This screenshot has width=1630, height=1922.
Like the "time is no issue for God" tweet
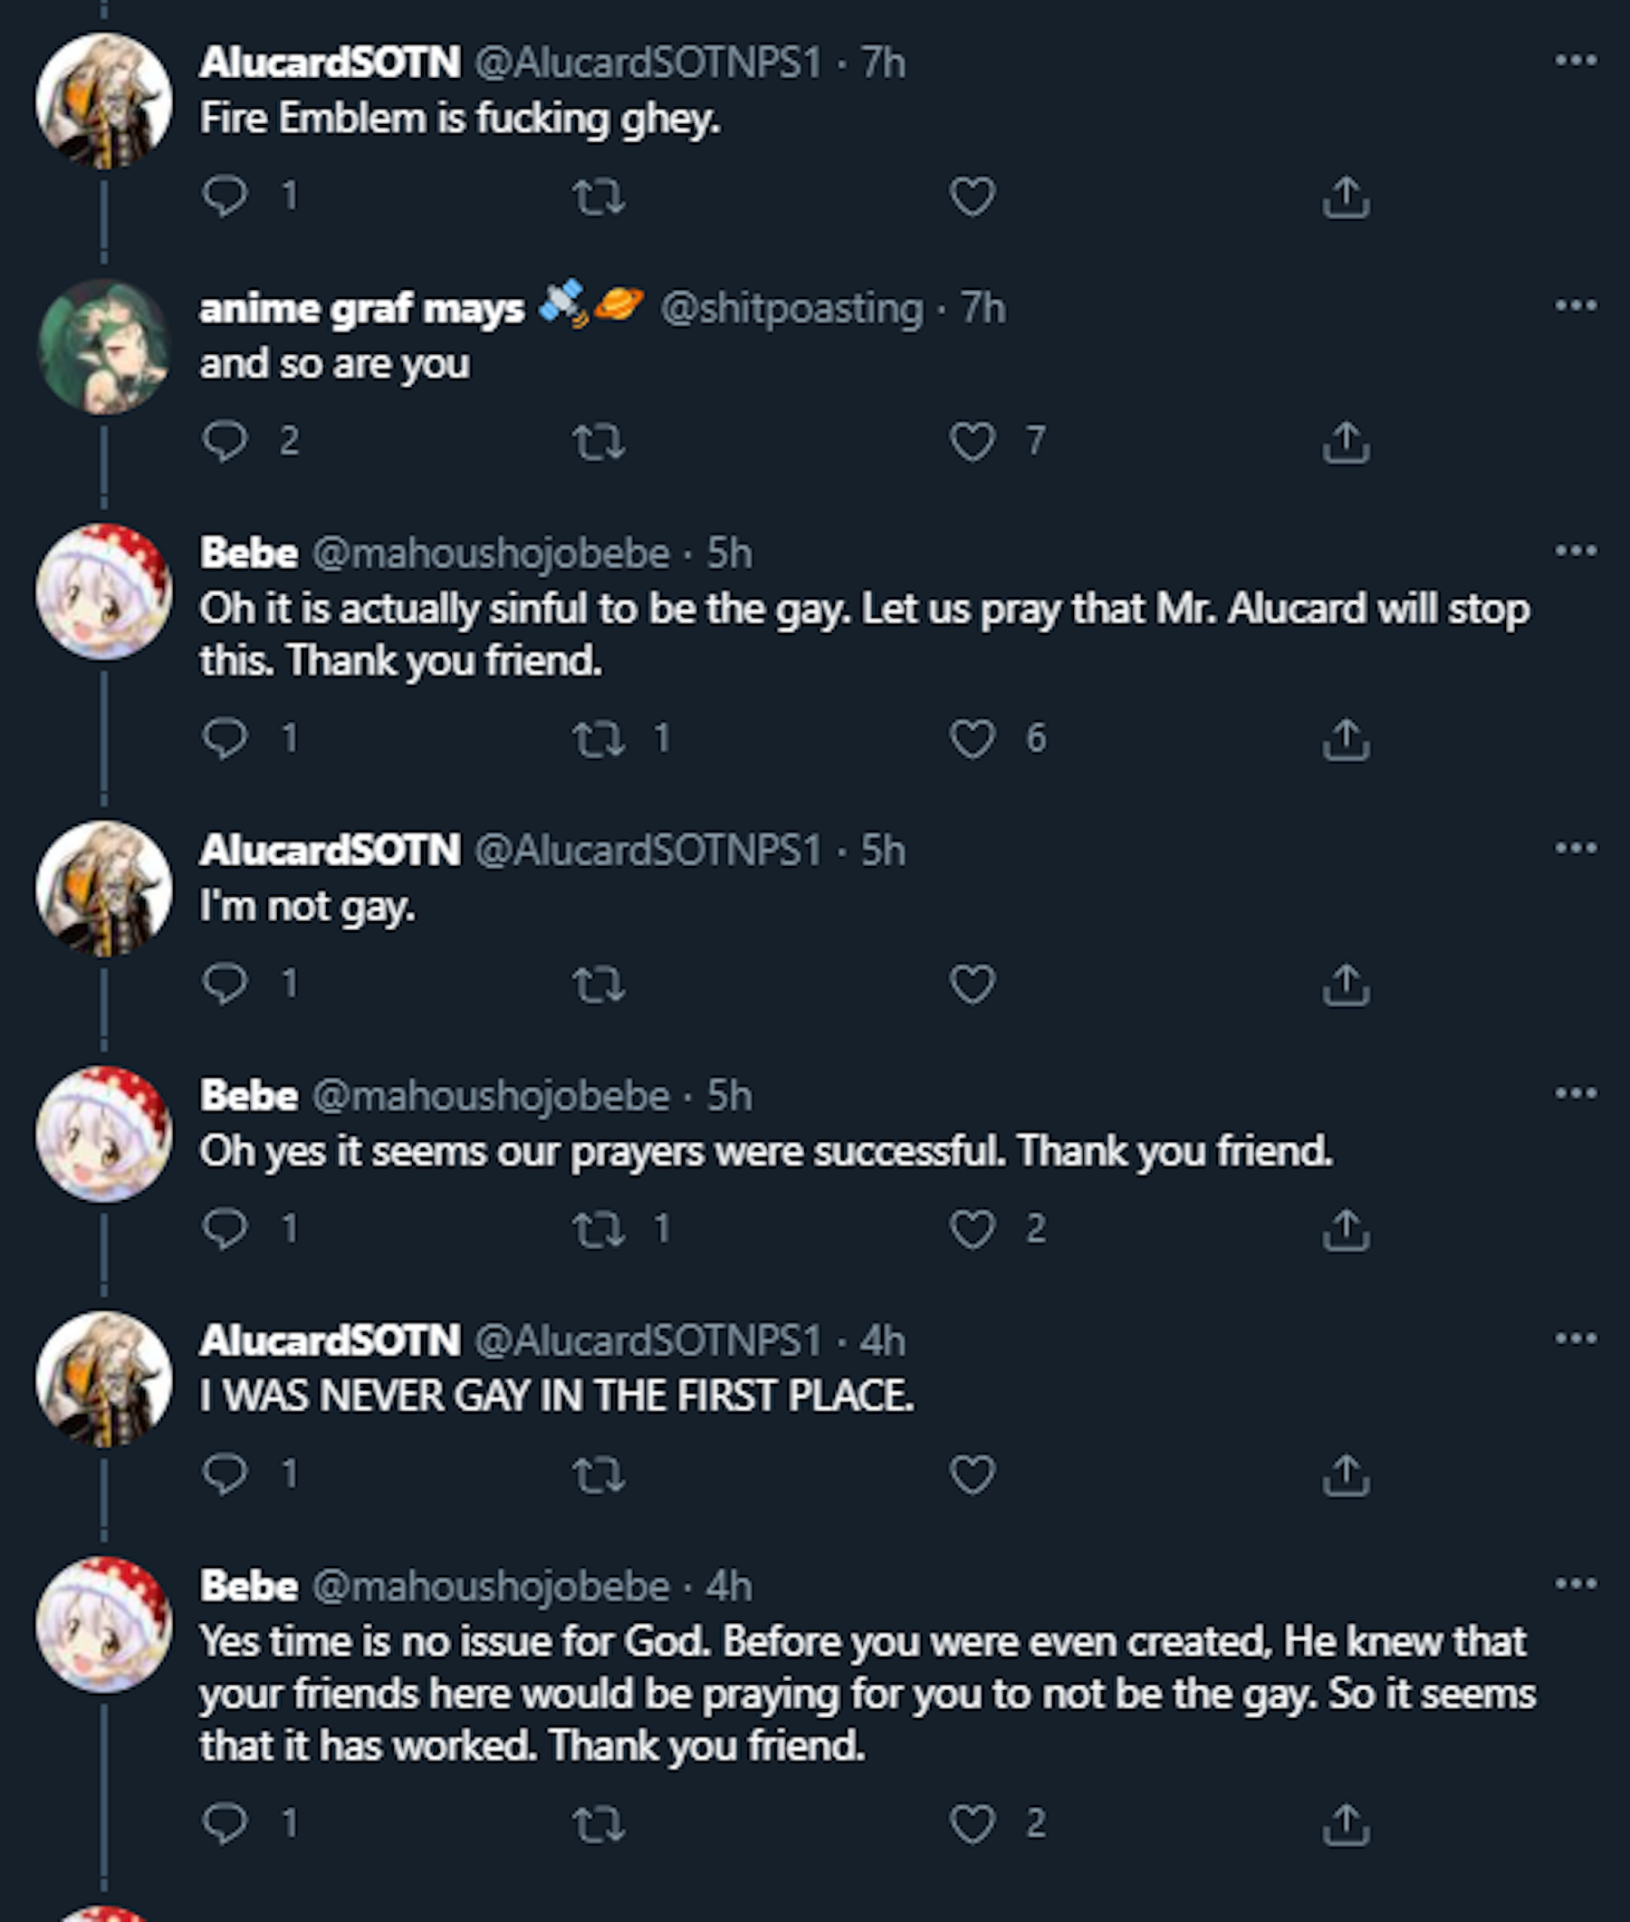(x=972, y=1825)
